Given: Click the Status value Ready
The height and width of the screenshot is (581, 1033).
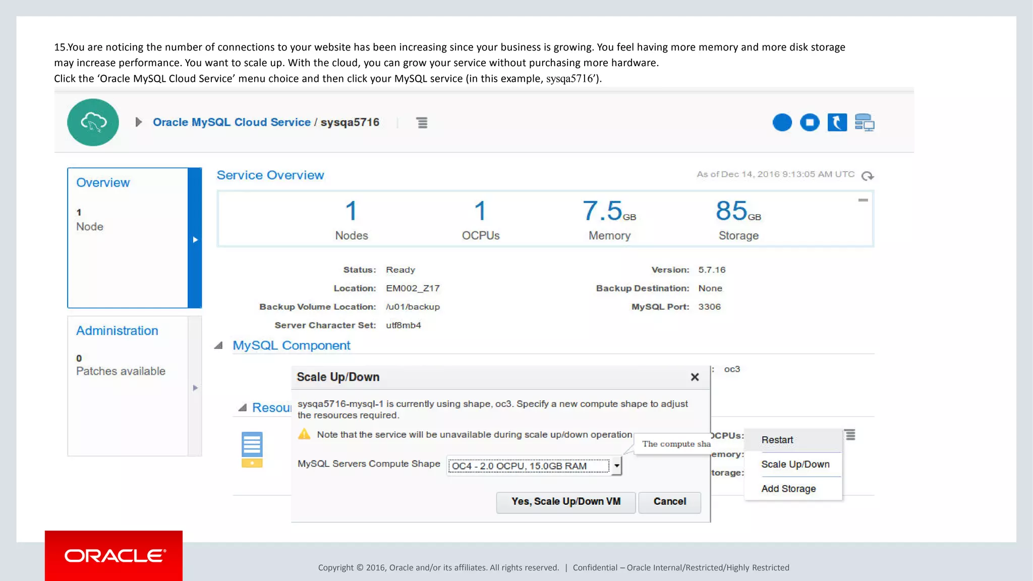Looking at the screenshot, I should 400,270.
